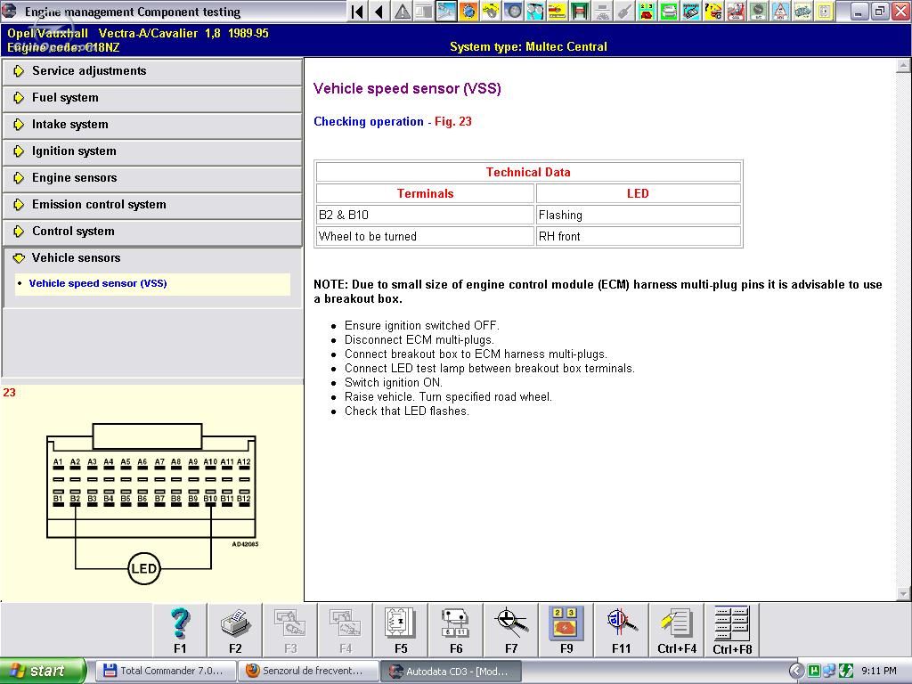Expand the Fuel system section
Viewport: 912px width, 684px height.
[152, 98]
